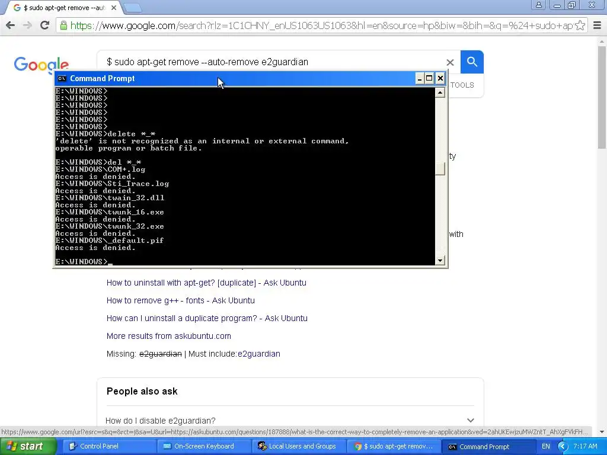The height and width of the screenshot is (455, 607).
Task: Bookmark this page with the star icon
Action: (x=580, y=25)
